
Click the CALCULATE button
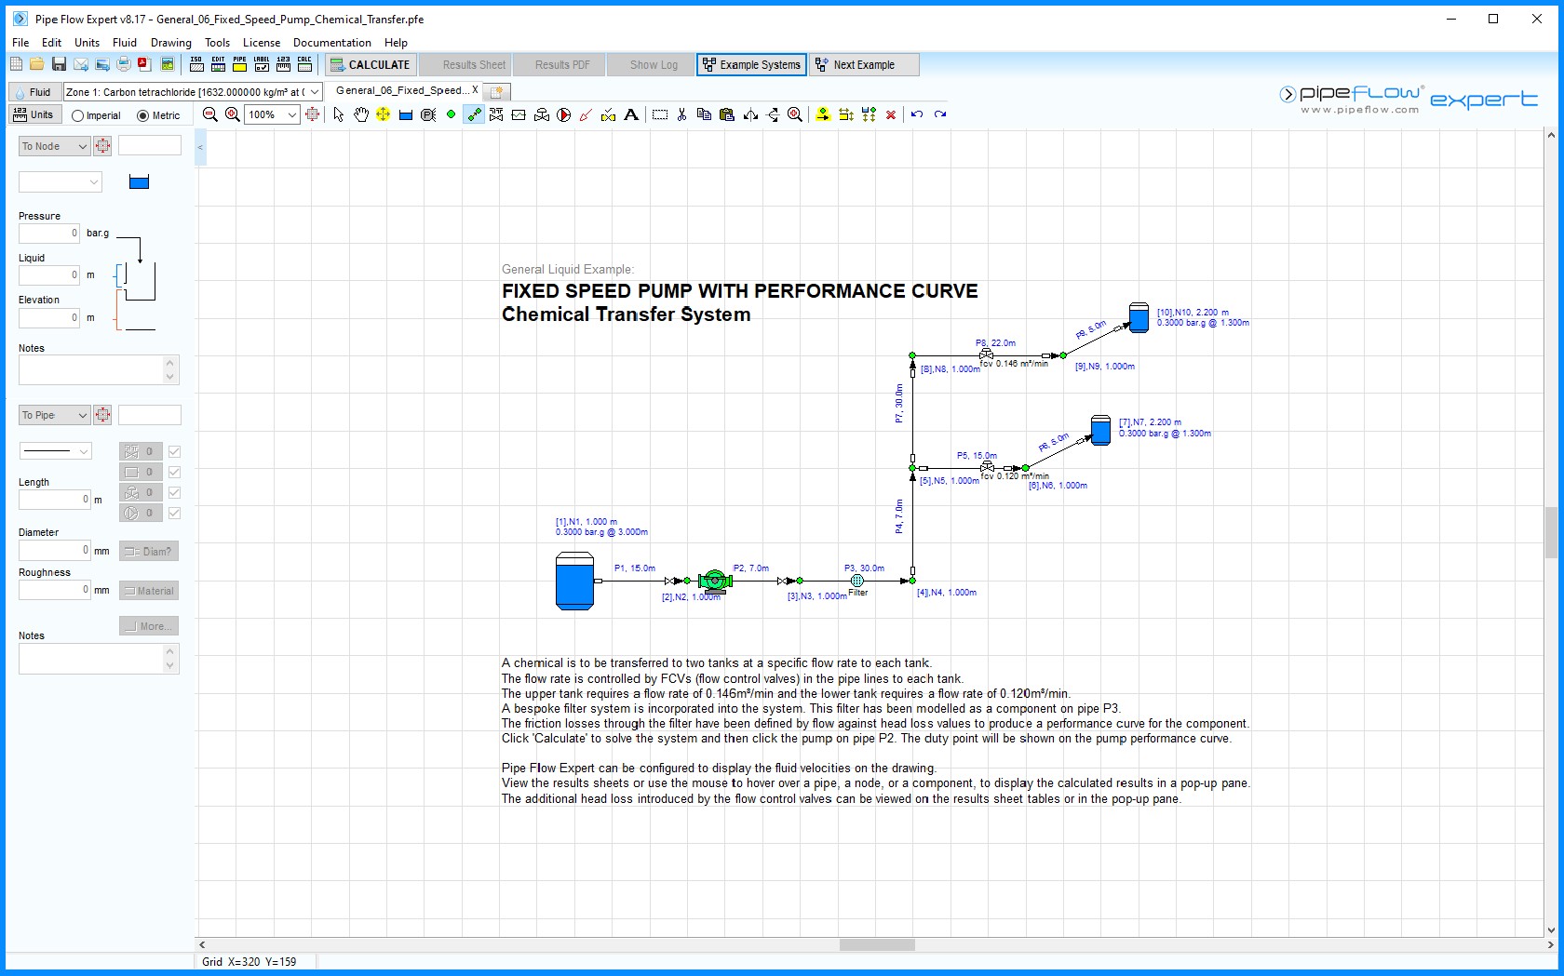point(369,64)
